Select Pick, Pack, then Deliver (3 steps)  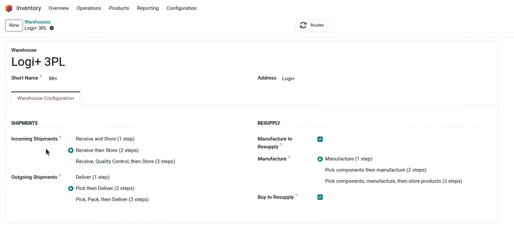coord(71,199)
